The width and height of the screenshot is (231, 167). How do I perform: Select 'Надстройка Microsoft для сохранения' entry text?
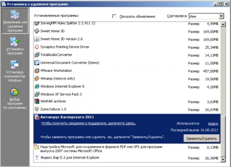click(x=101, y=149)
